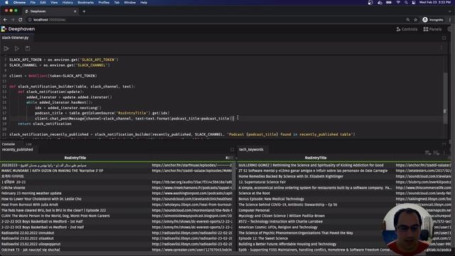Click the date and time in menu bar
Viewport: 455px width, 256px height.
pyautogui.click(x=434, y=3)
